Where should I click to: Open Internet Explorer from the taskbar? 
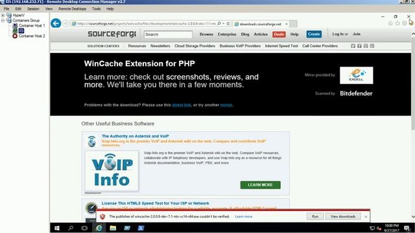coord(99,228)
